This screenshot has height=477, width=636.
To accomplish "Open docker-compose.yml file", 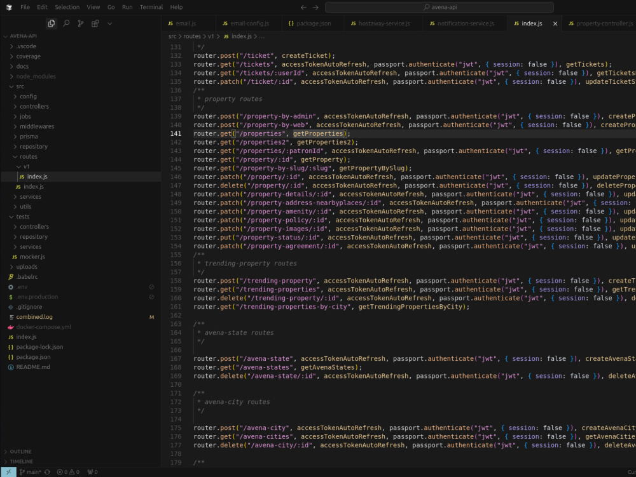I will (x=81, y=326).
